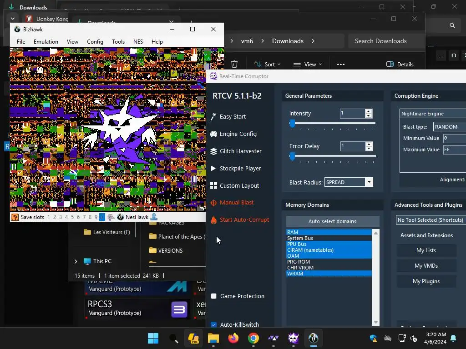
Task: Open the Bizhawk Help menu
Action: [x=157, y=42]
